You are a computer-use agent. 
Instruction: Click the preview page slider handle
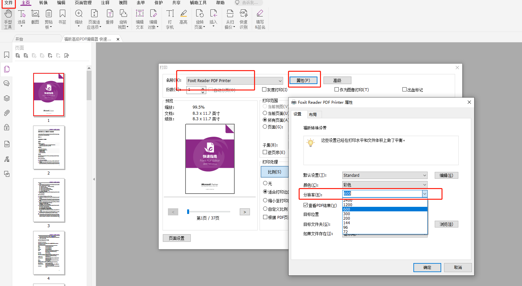(x=188, y=212)
